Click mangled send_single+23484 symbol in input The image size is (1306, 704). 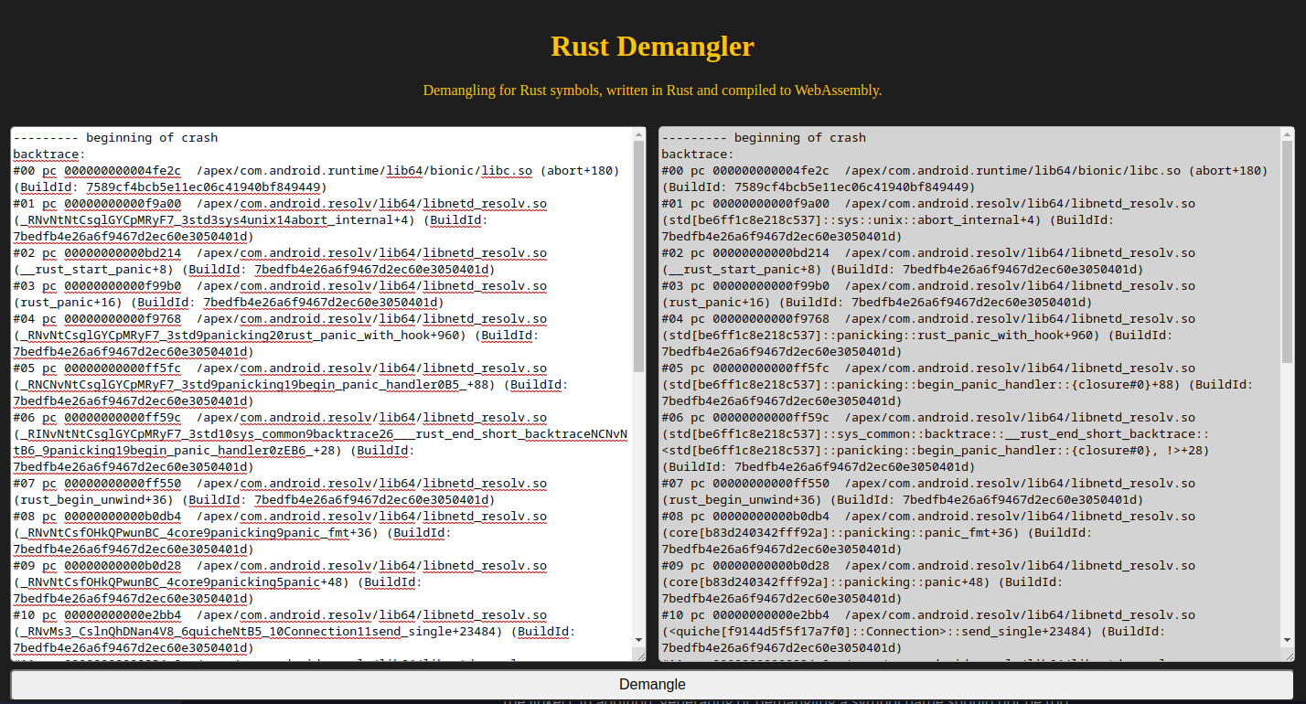click(x=259, y=632)
